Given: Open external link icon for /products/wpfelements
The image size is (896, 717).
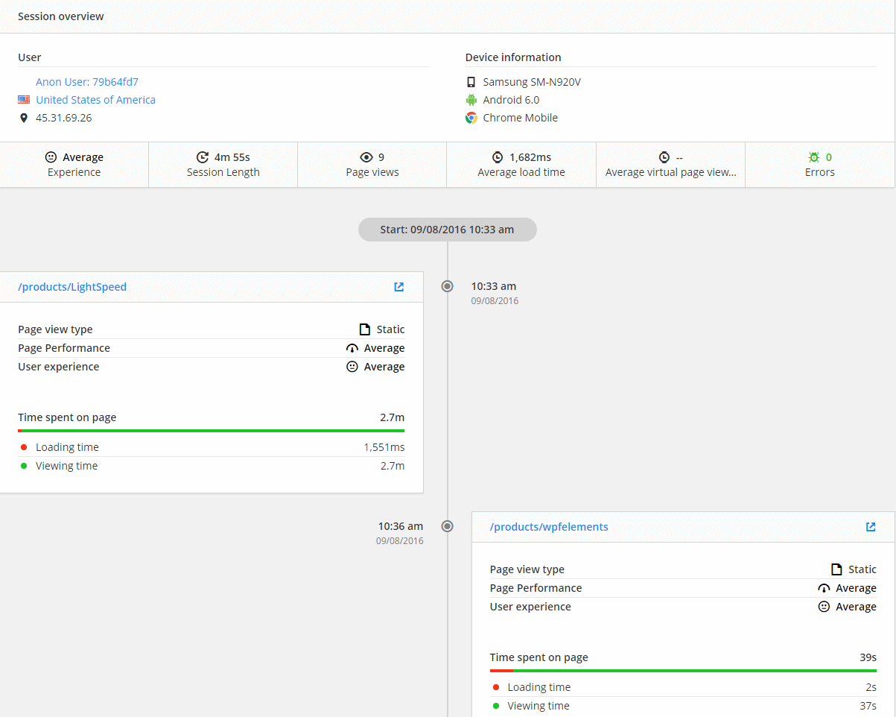Looking at the screenshot, I should tap(871, 527).
